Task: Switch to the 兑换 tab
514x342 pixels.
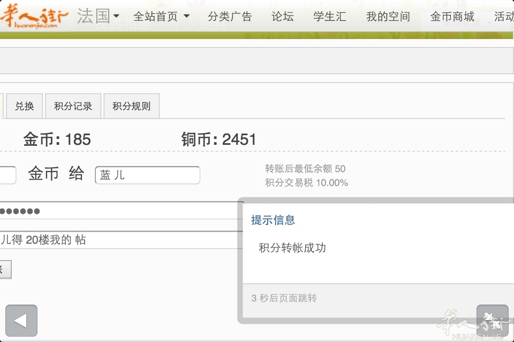Action: point(24,106)
